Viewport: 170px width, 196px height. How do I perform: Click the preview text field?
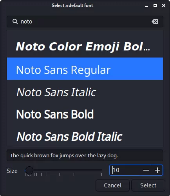(x=85, y=155)
